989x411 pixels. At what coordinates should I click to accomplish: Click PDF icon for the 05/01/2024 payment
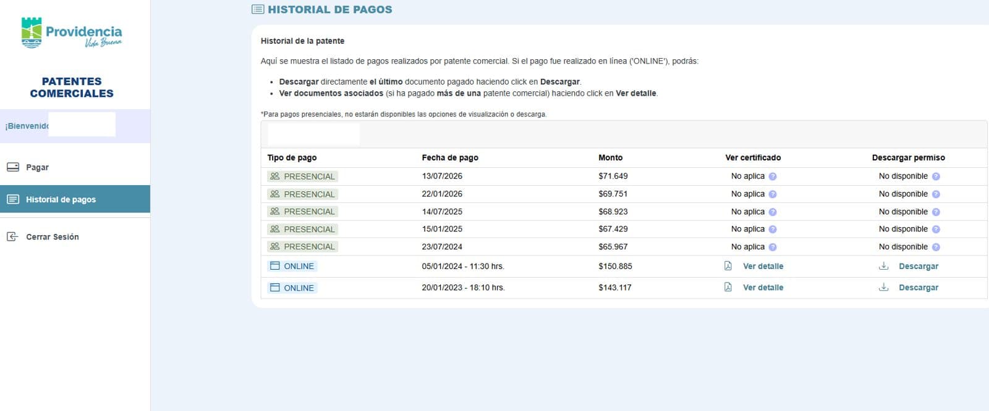coord(728,266)
